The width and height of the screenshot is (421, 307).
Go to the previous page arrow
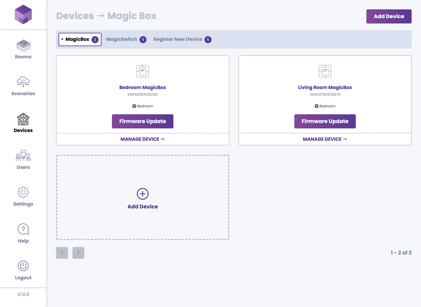tap(62, 253)
